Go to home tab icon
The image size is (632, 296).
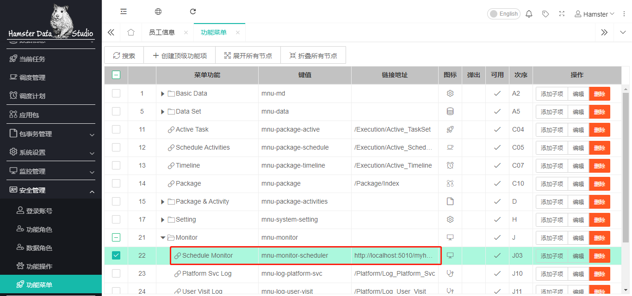point(131,32)
